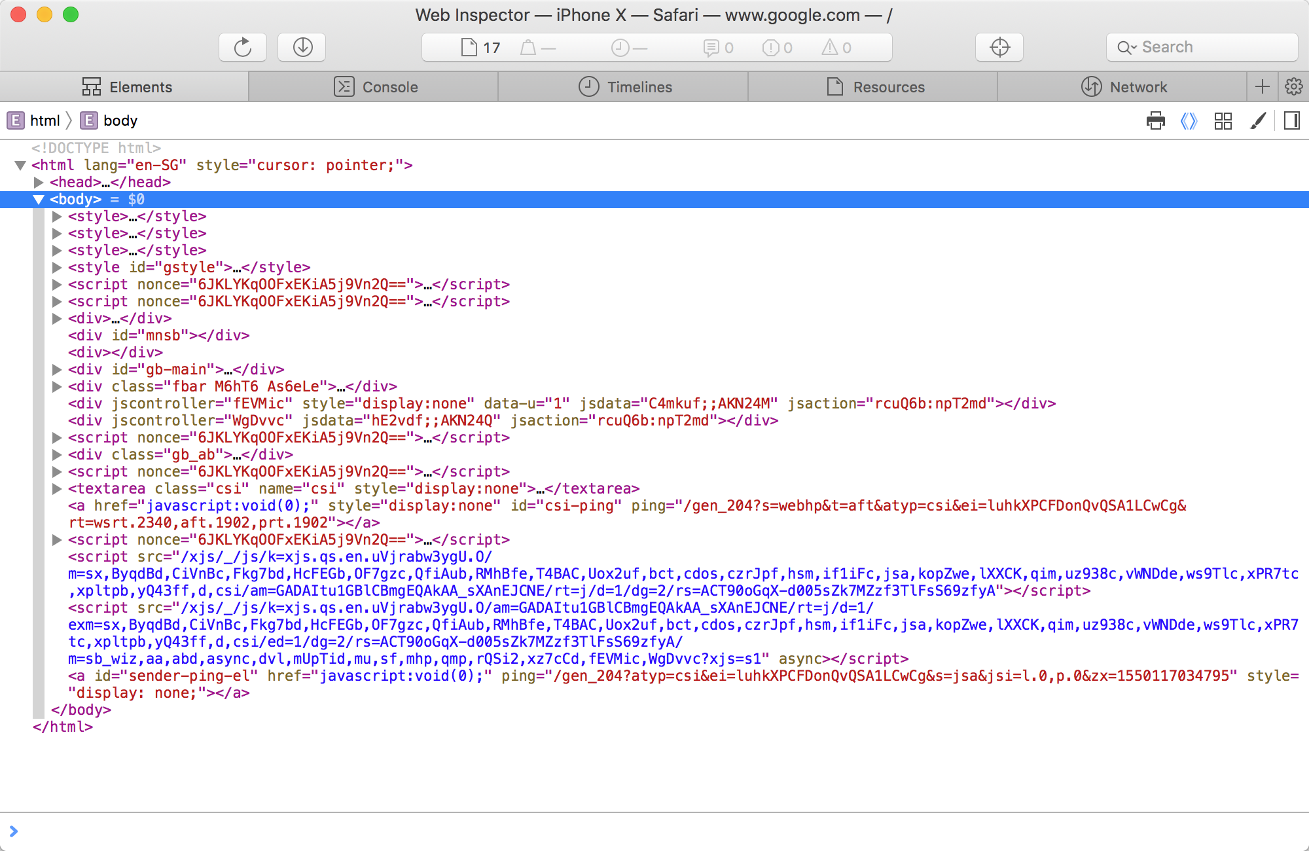Expand the head element node

click(x=39, y=183)
